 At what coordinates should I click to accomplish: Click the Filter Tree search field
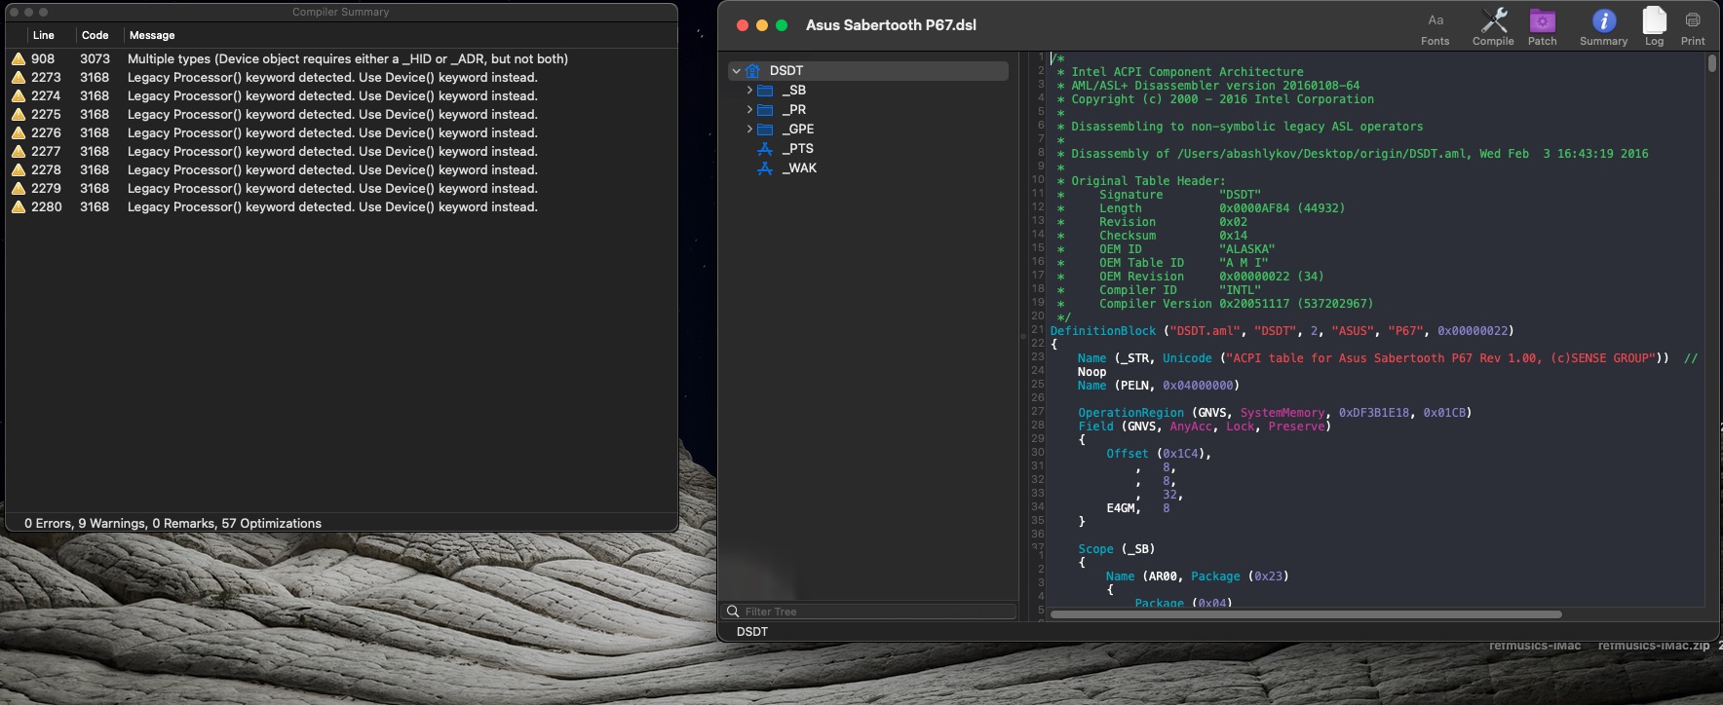877,612
